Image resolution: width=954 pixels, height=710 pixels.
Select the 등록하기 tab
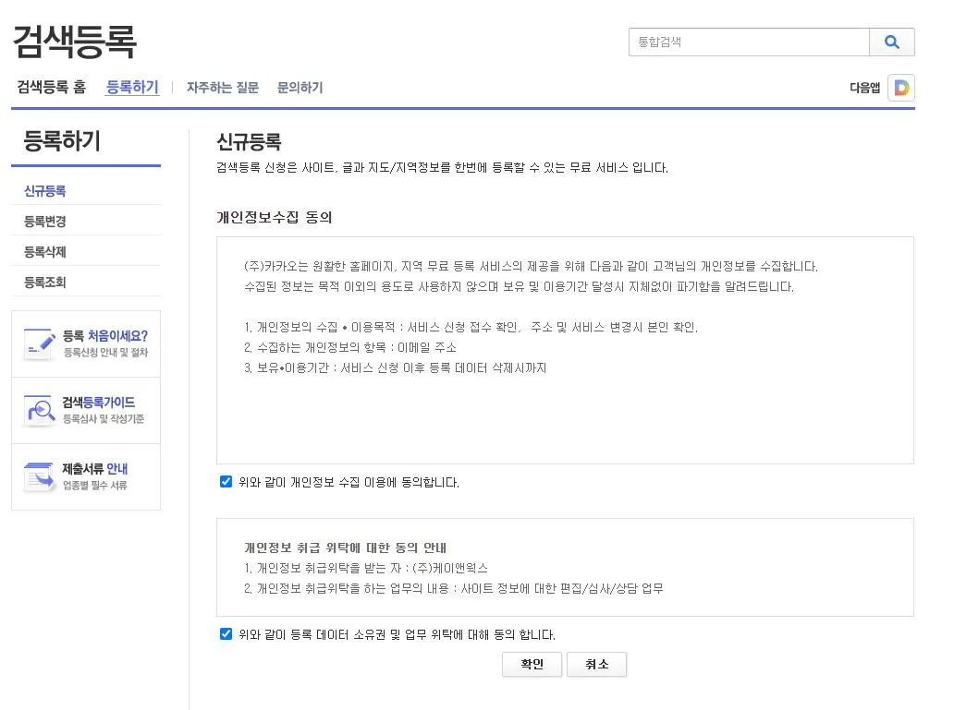(131, 87)
